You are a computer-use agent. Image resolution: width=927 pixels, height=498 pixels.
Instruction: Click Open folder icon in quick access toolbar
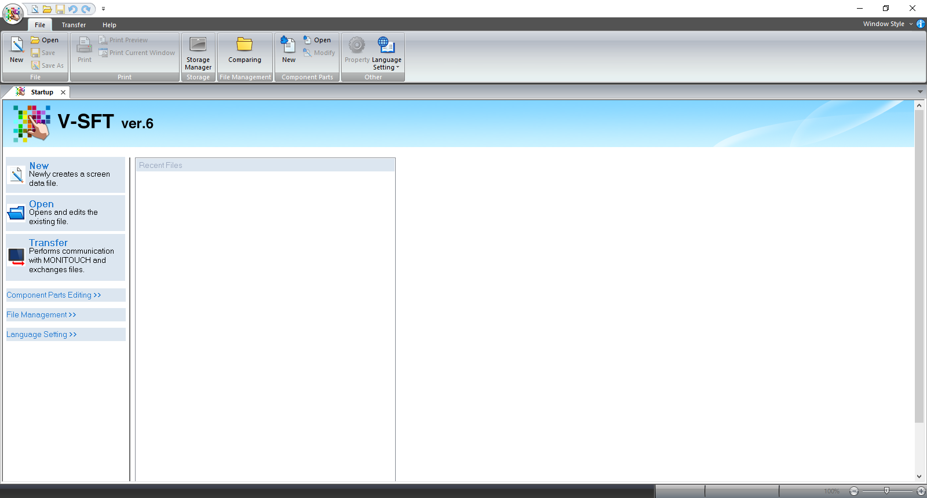pyautogui.click(x=48, y=9)
